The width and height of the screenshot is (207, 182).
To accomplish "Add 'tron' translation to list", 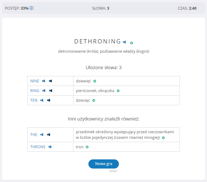I will point(87,147).
